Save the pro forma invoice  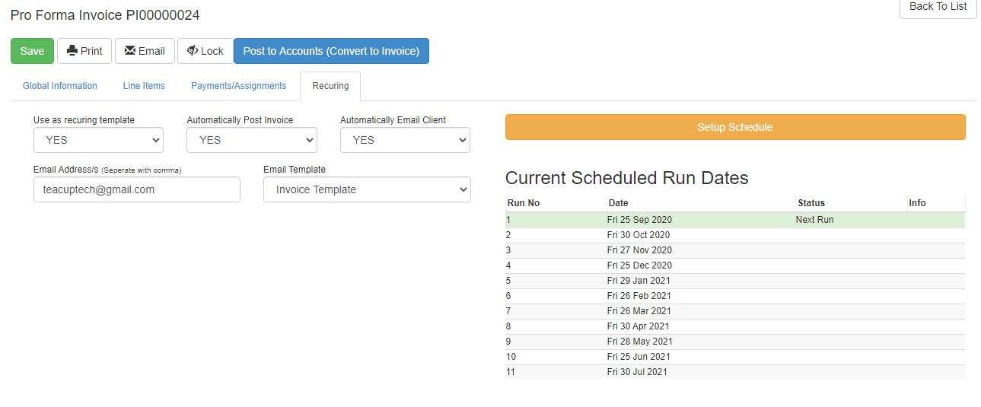coord(32,51)
